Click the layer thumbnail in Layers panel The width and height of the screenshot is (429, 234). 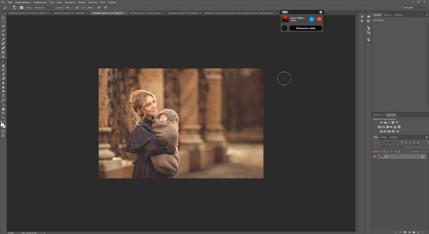click(380, 157)
